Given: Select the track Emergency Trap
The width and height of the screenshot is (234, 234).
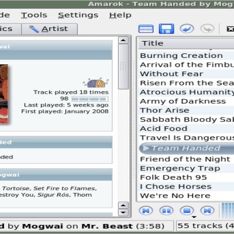Looking at the screenshot, I should pos(186,168).
